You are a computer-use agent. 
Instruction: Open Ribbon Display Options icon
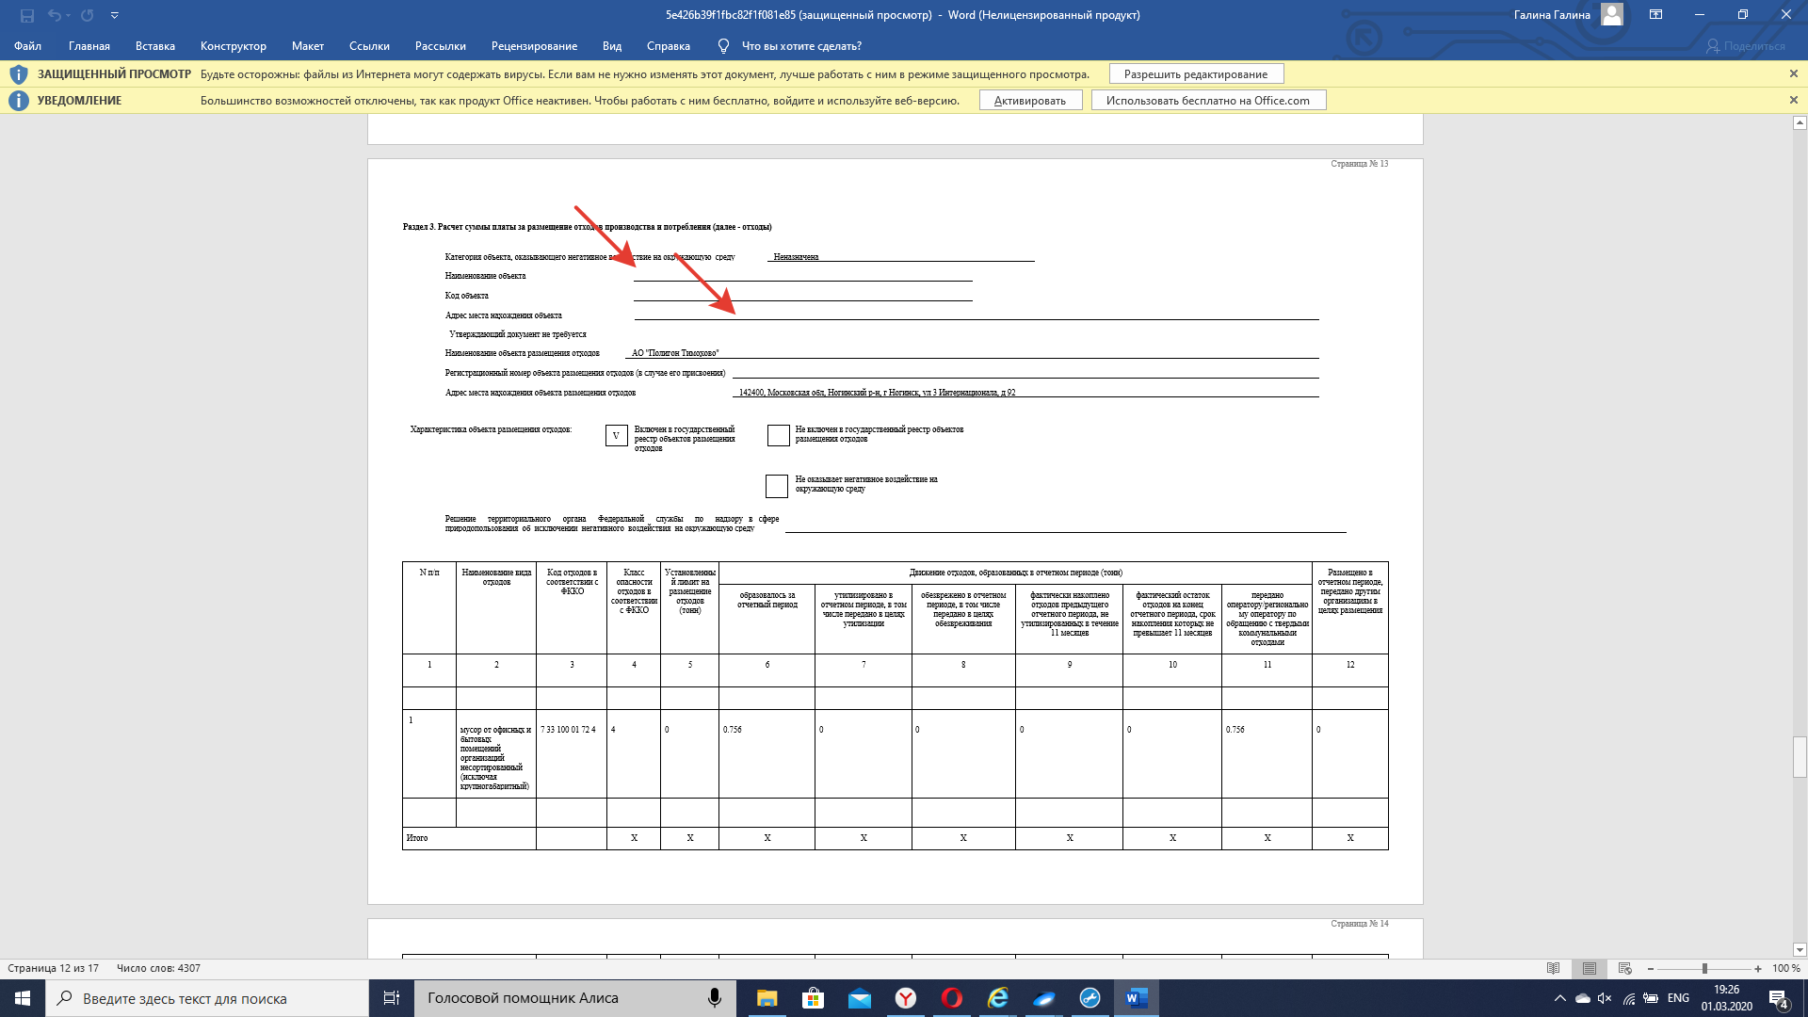1655,15
